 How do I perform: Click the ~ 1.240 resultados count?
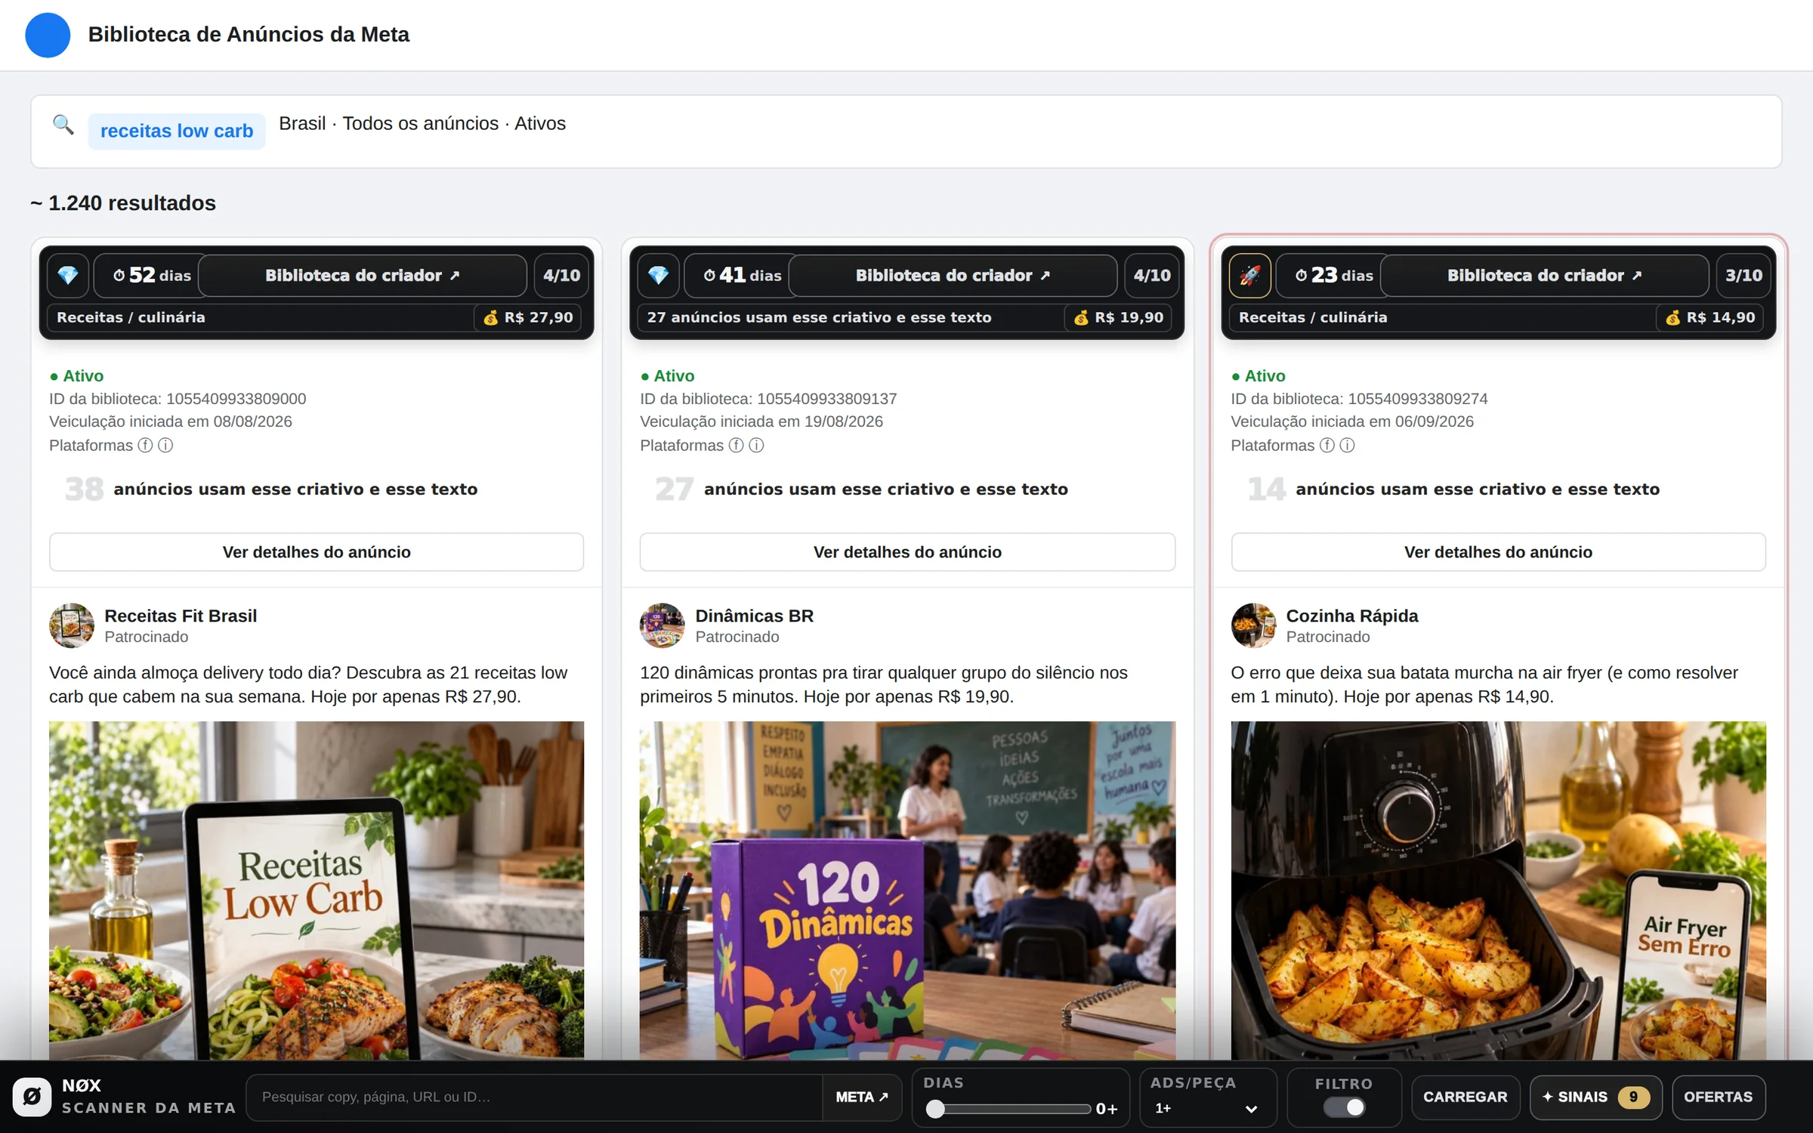(x=123, y=203)
